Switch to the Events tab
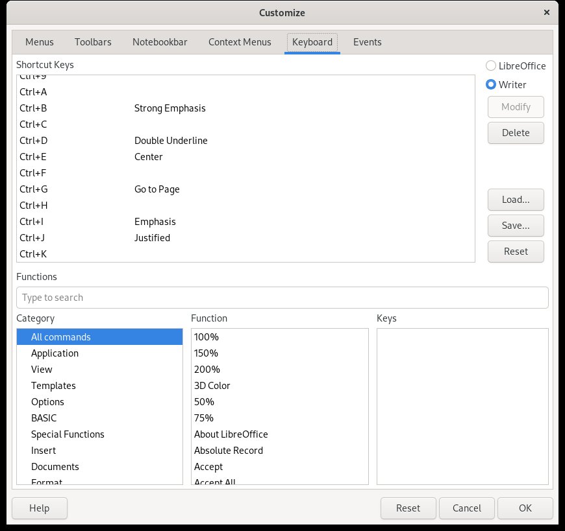Viewport: 565px width, 531px height. (x=368, y=41)
